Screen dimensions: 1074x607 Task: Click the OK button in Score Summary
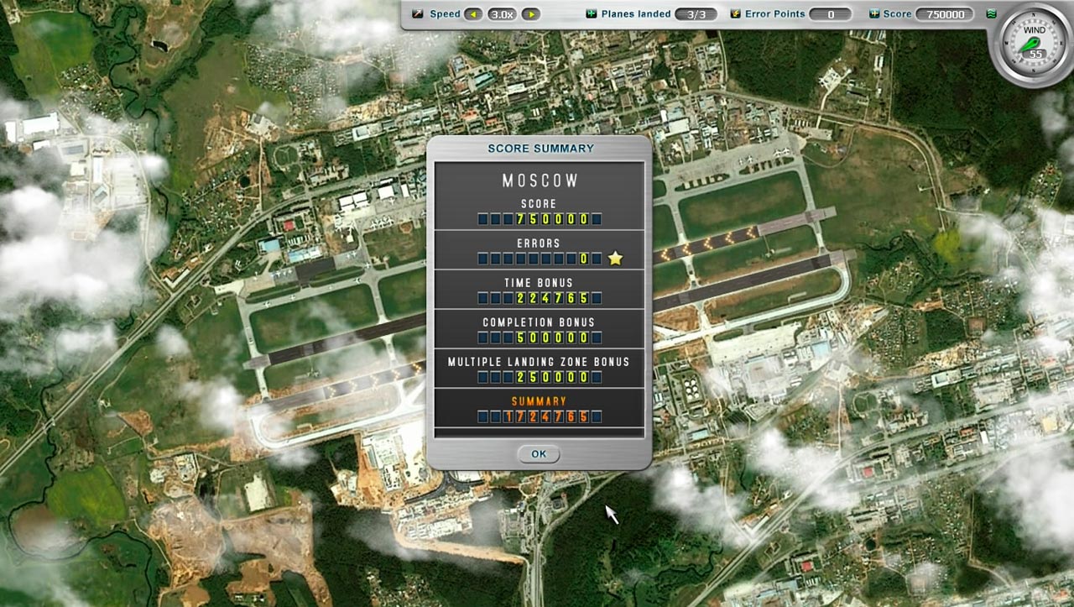pos(538,454)
